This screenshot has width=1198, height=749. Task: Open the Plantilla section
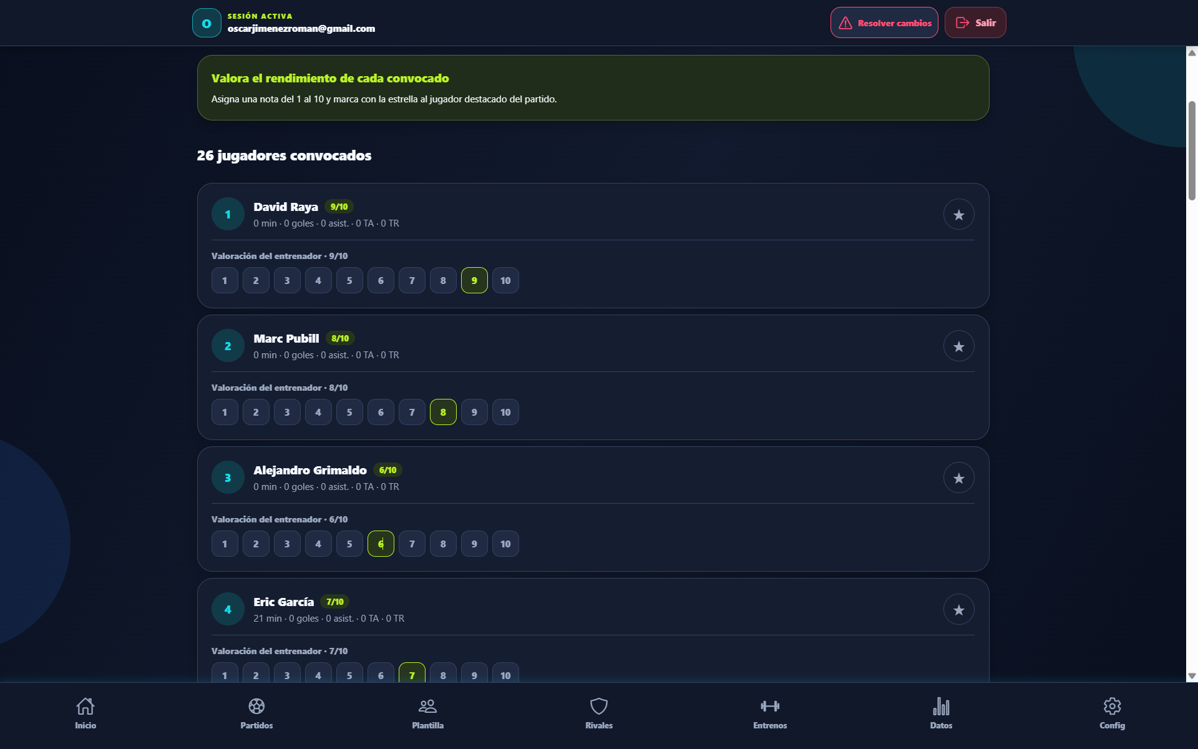tap(427, 713)
